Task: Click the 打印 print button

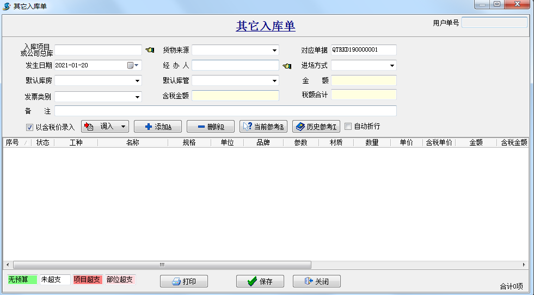Action: click(184, 281)
